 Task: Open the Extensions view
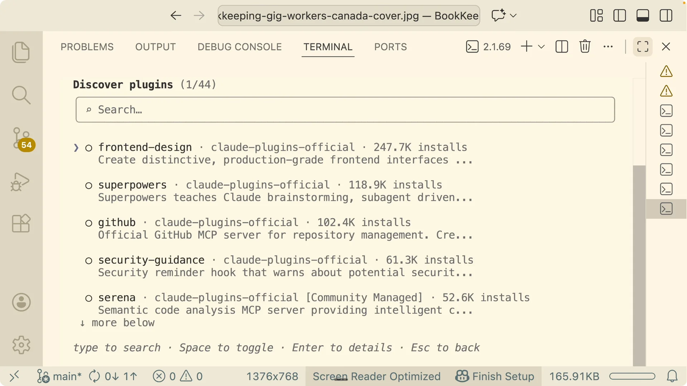pyautogui.click(x=21, y=224)
